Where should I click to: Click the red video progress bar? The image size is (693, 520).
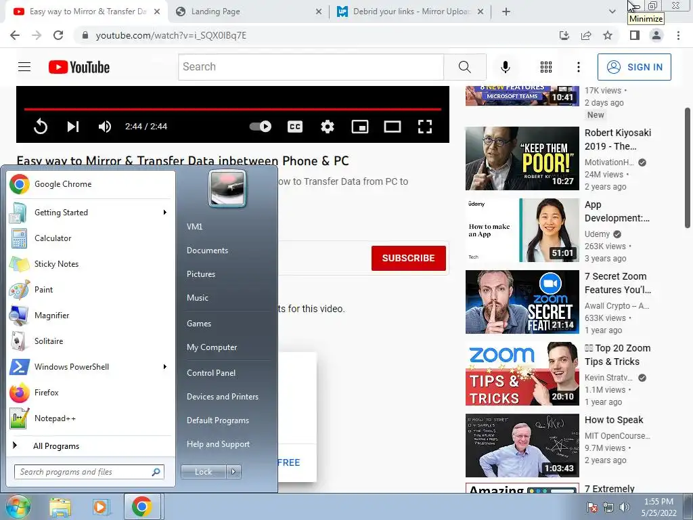tap(233, 109)
